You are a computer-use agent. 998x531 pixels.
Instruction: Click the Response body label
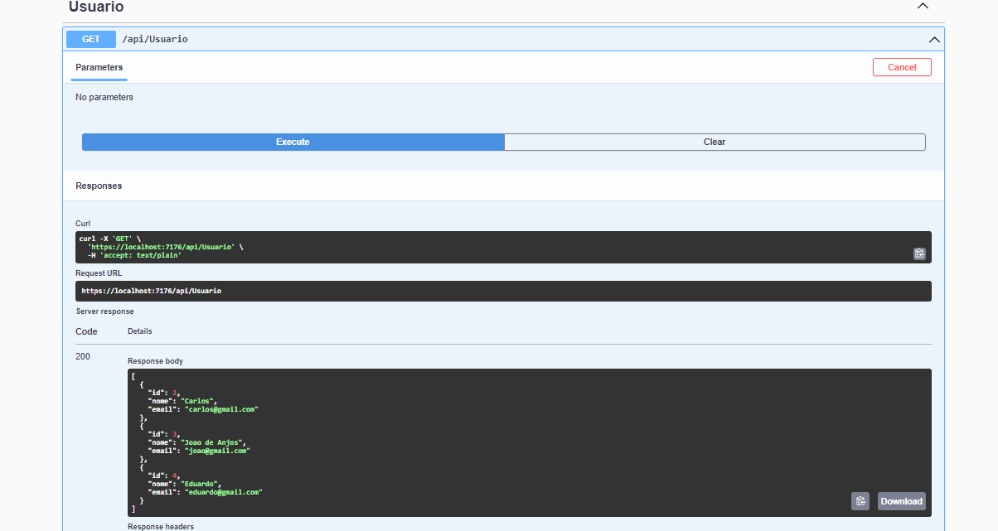click(155, 361)
